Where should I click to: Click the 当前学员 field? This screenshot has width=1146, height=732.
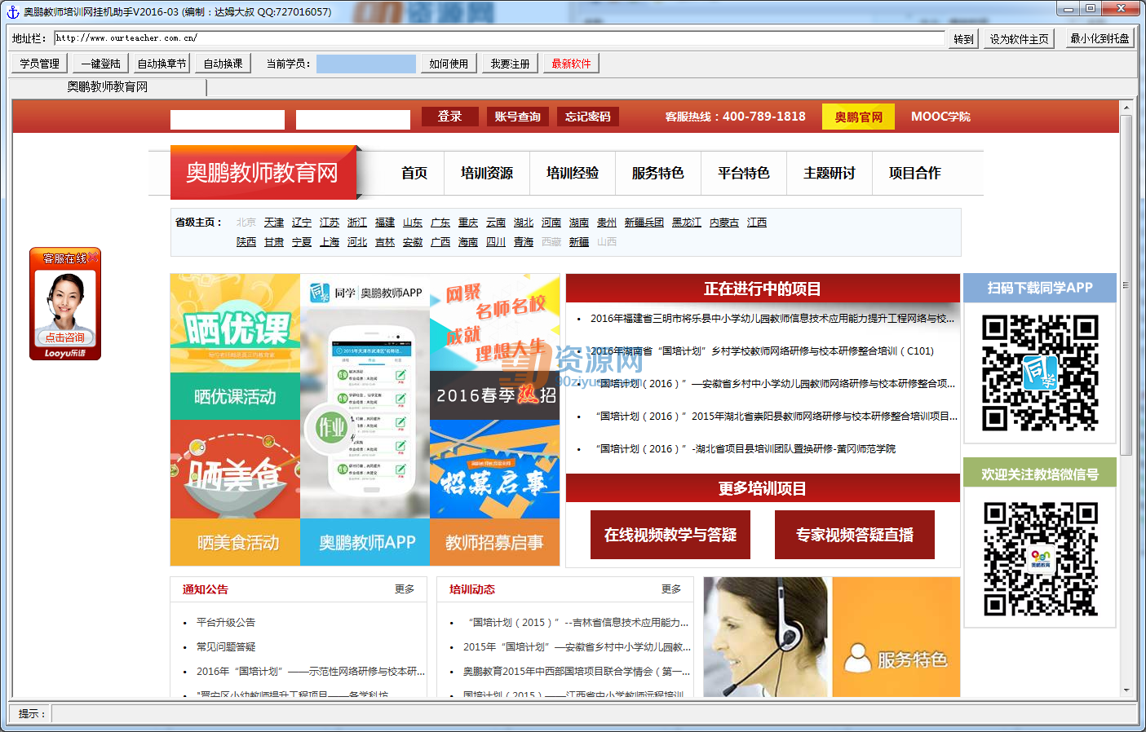click(x=366, y=64)
